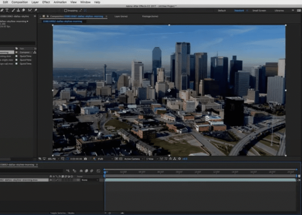This screenshot has width=302, height=215.
Task: Select the Roto Brush tool
Action: point(30,10)
